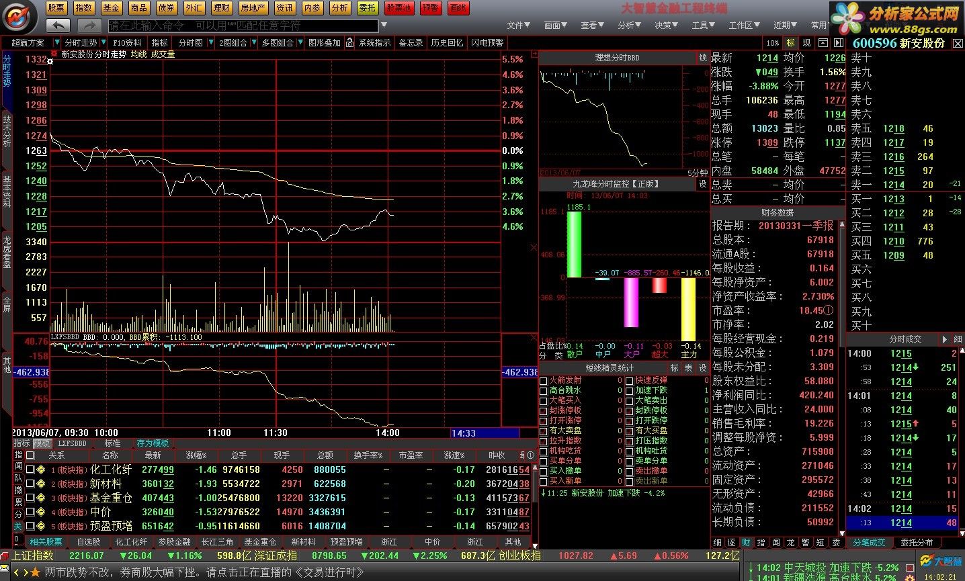Switch to the 技术分析 side tab
This screenshot has height=581, width=965.
(7, 132)
